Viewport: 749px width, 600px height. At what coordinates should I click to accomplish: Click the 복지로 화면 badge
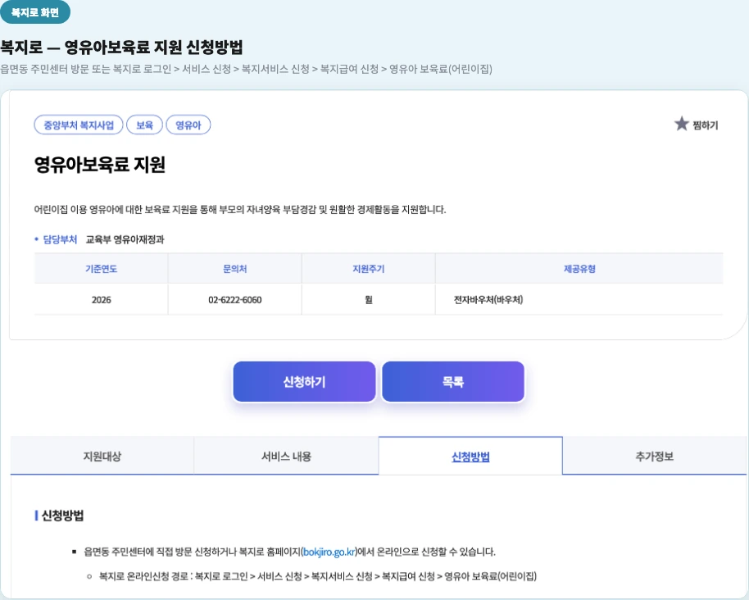coord(35,12)
